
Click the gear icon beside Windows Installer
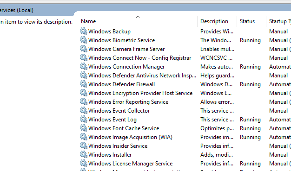pos(84,154)
